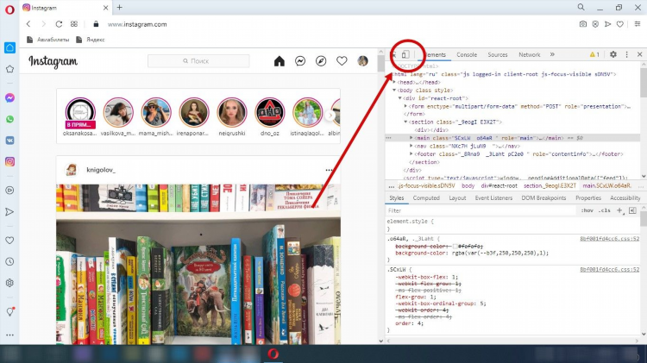Expand the head element node
This screenshot has height=363, width=647.
395,82
